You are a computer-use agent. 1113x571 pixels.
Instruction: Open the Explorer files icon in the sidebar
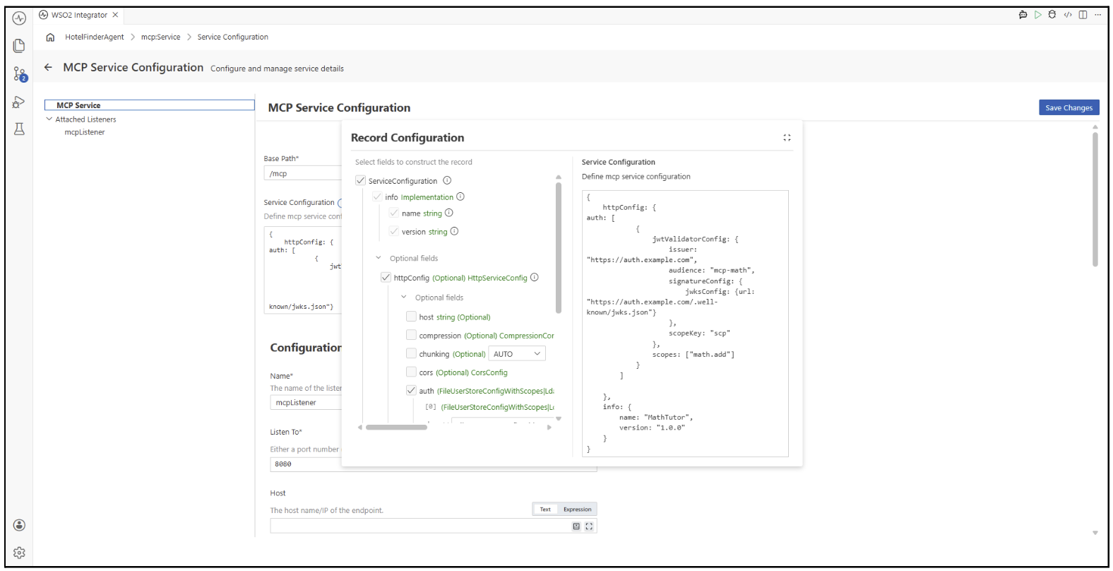pos(19,46)
